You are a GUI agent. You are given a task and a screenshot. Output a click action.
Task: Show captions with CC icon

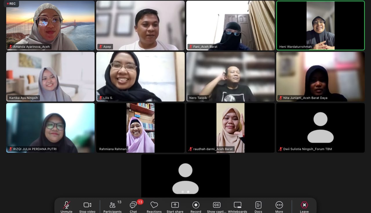tap(217, 205)
